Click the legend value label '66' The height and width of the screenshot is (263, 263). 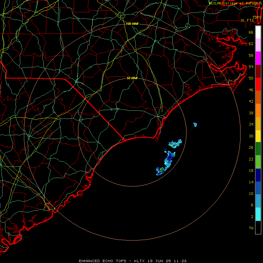[251, 32]
